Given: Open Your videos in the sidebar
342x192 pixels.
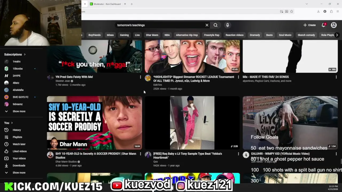Looking at the screenshot, I should (21, 158).
